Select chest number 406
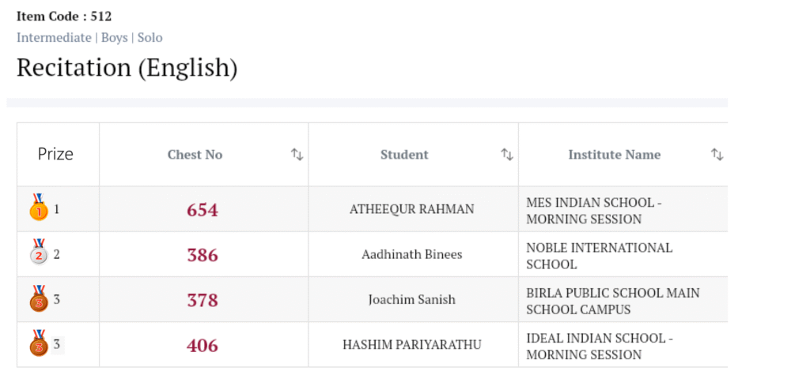Image resolution: width=810 pixels, height=386 pixels. pyautogui.click(x=202, y=345)
